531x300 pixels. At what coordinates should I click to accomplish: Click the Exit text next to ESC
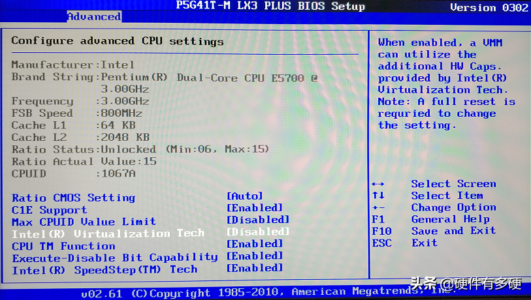click(425, 243)
